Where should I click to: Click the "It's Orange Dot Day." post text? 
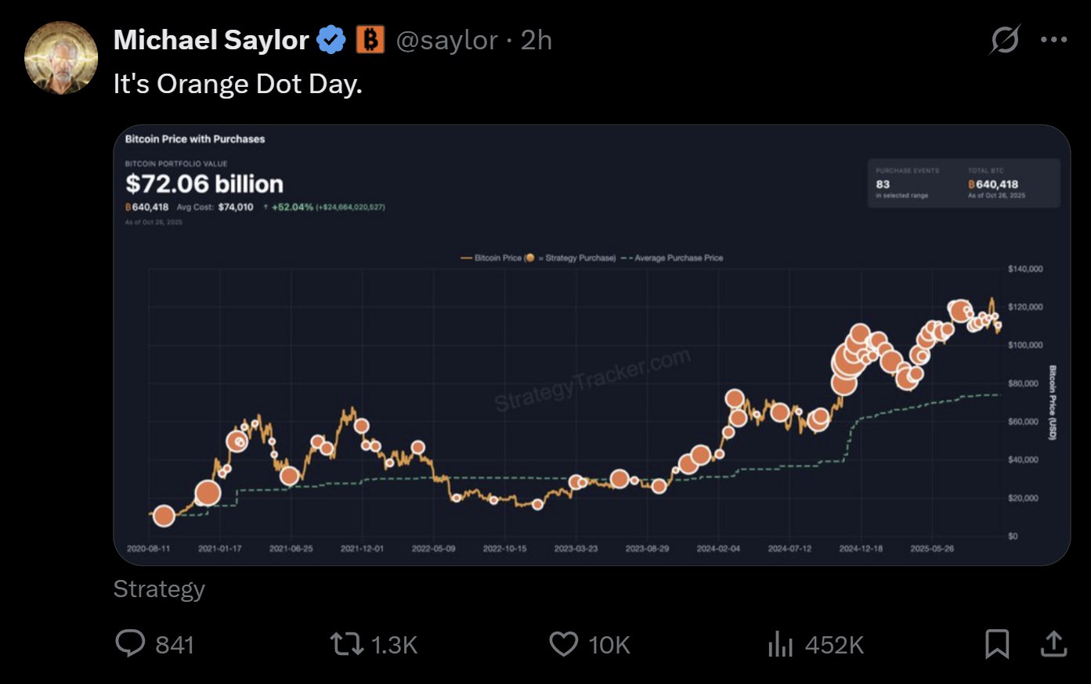pyautogui.click(x=237, y=84)
